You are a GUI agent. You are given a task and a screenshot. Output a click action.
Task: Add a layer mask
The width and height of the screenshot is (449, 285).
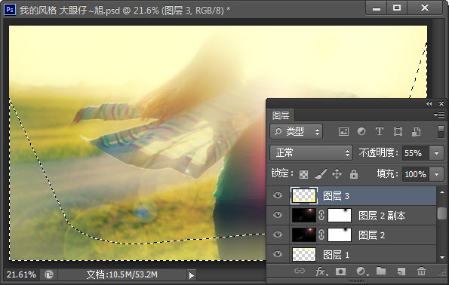tap(340, 271)
